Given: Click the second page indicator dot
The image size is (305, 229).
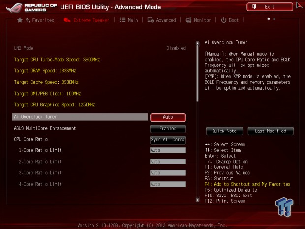Looking at the screenshot, I should [274, 19].
